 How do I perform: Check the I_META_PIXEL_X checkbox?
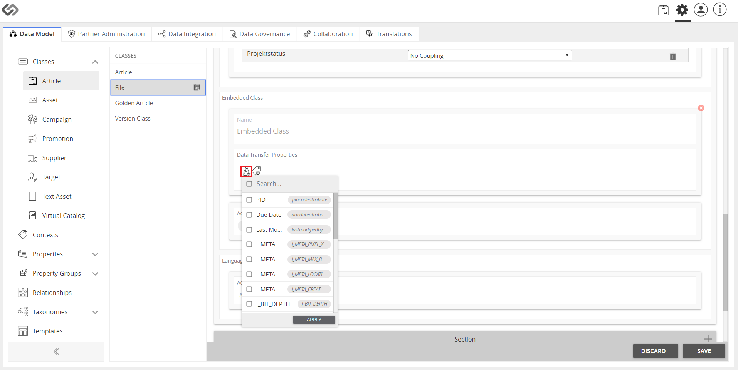pos(249,244)
